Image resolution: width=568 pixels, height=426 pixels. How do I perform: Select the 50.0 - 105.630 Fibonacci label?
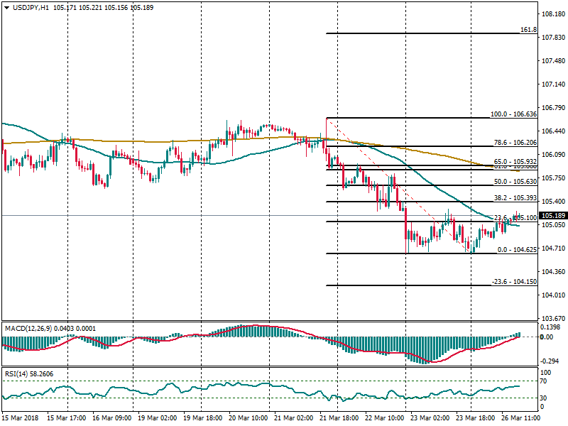click(513, 182)
